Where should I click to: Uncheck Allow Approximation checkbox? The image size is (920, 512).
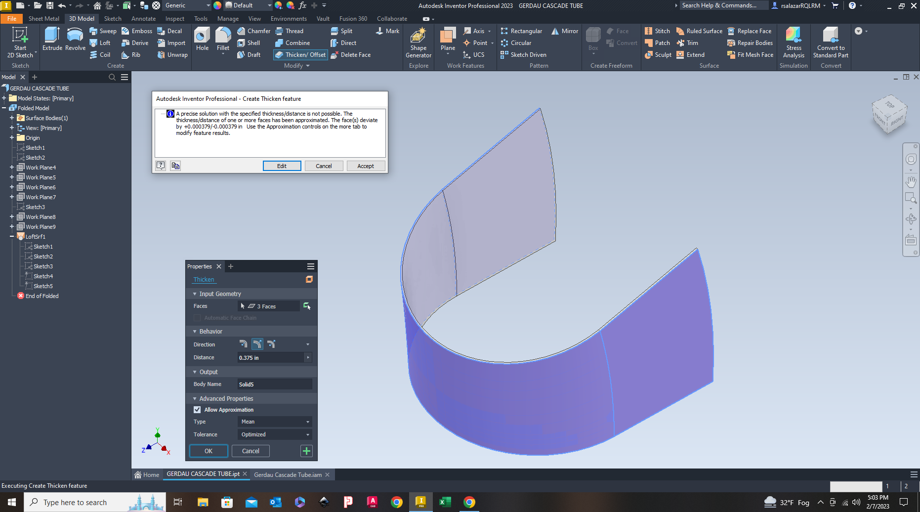(197, 410)
